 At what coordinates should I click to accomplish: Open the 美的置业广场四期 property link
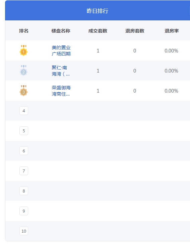[x=61, y=50]
